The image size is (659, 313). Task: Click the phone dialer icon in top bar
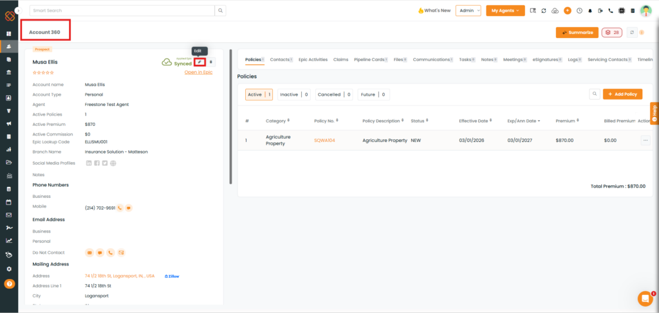coord(611,11)
